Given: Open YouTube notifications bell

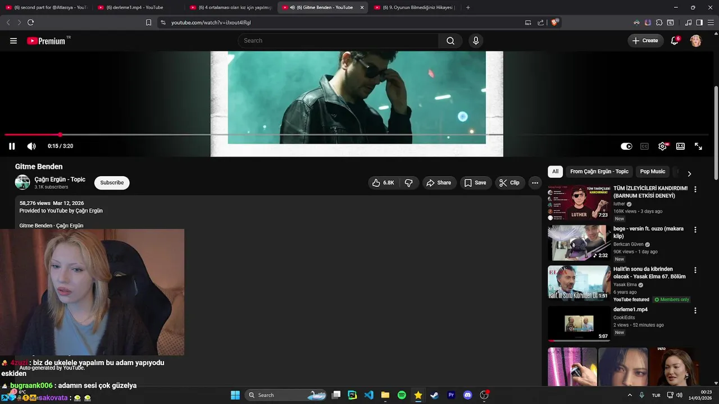Looking at the screenshot, I should pos(675,40).
